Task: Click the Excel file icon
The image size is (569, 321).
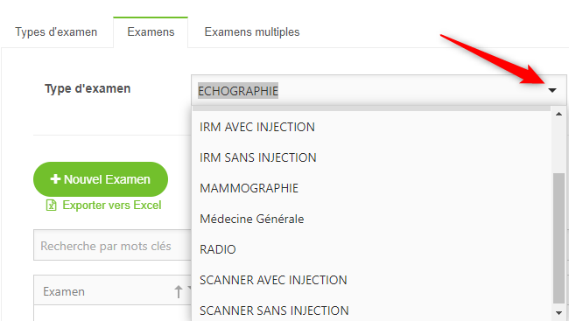Action: (51, 206)
